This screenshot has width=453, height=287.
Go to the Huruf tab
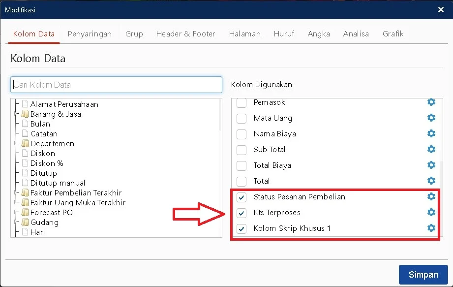(x=284, y=34)
